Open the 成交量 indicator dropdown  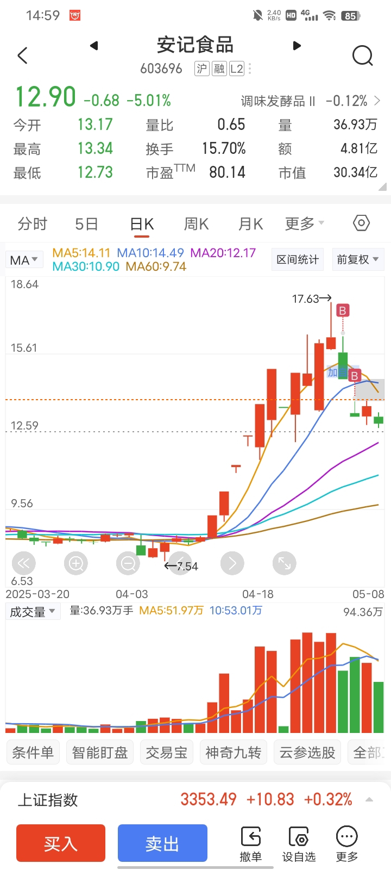33,612
